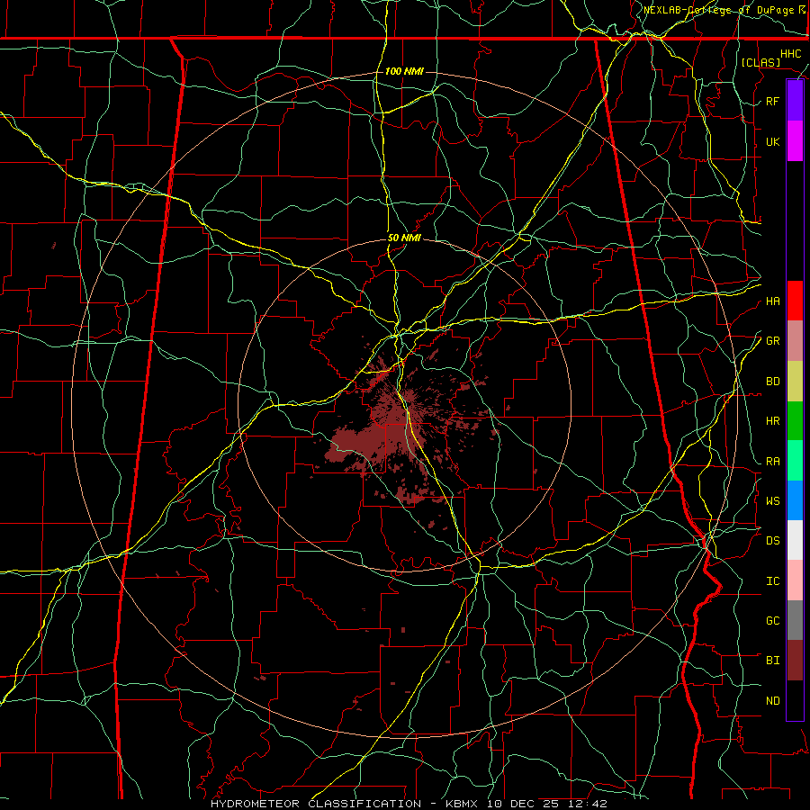Click the UK magenta legend swatch
This screenshot has height=810, width=810.
[795, 141]
